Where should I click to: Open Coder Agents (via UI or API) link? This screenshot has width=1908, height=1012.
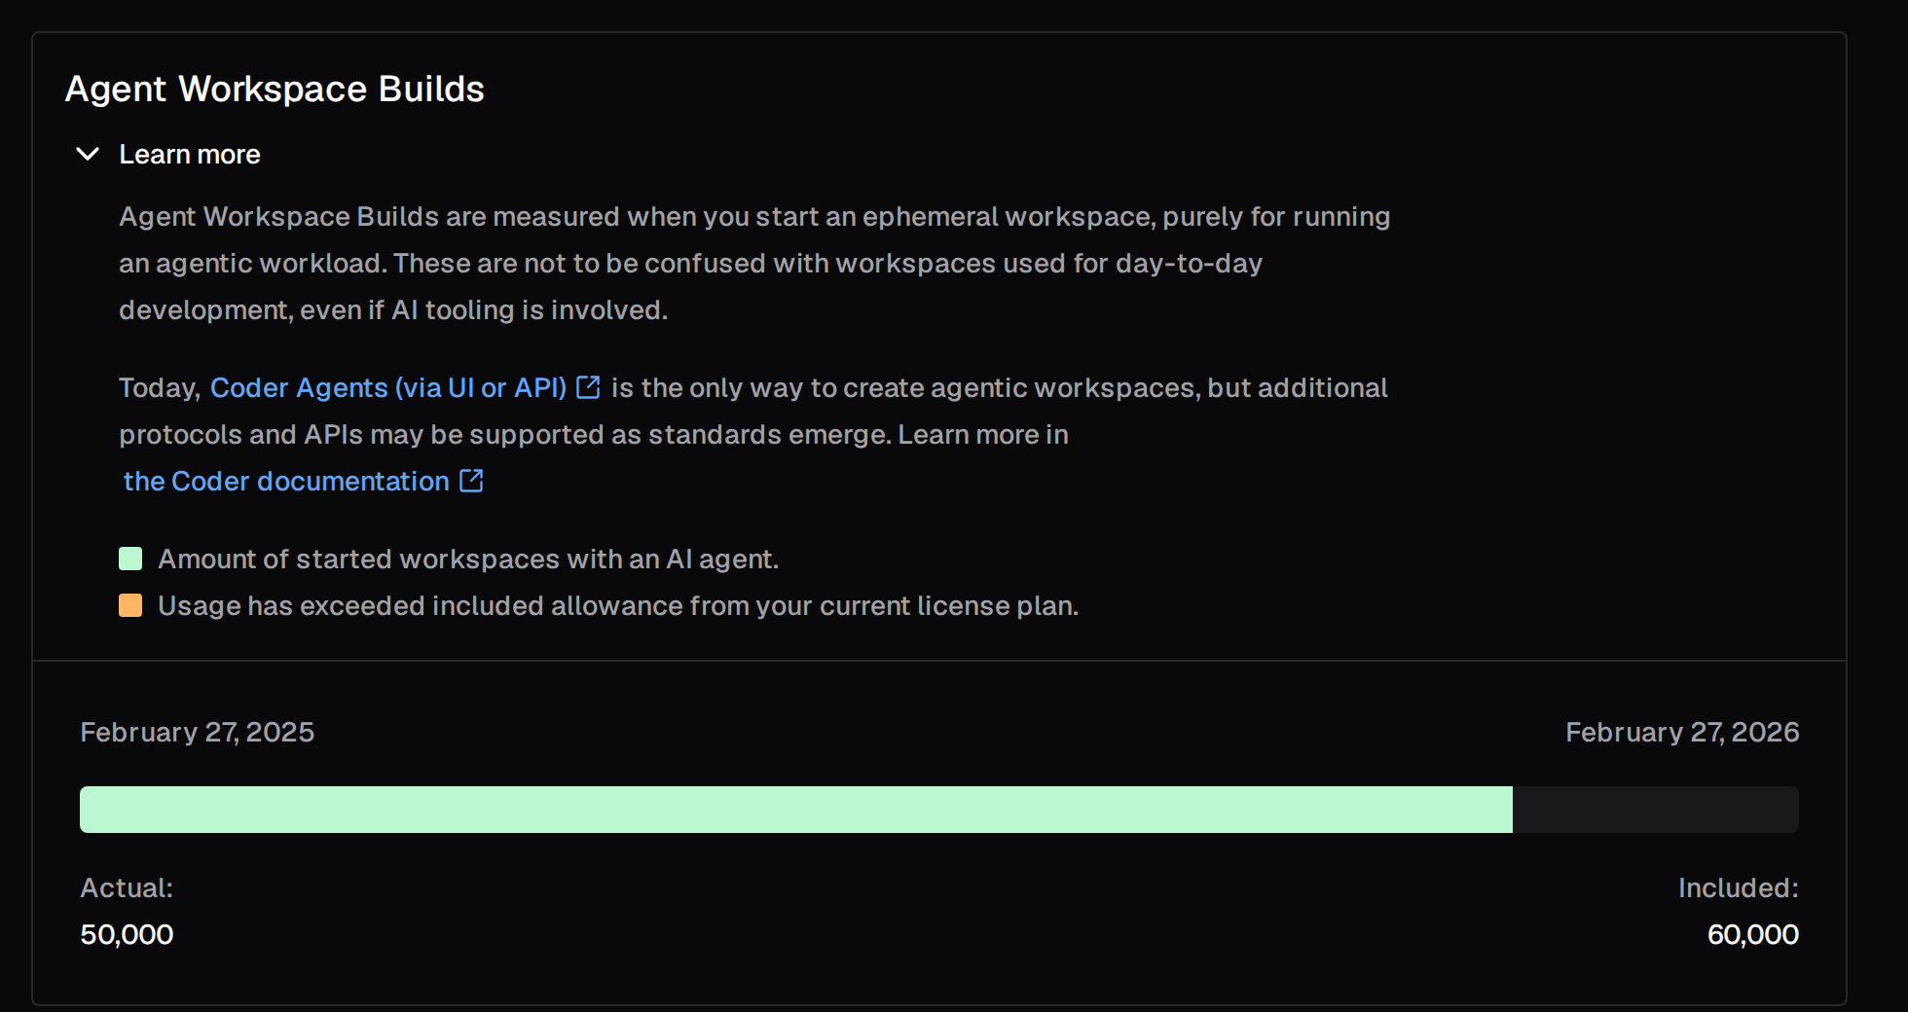tap(388, 387)
